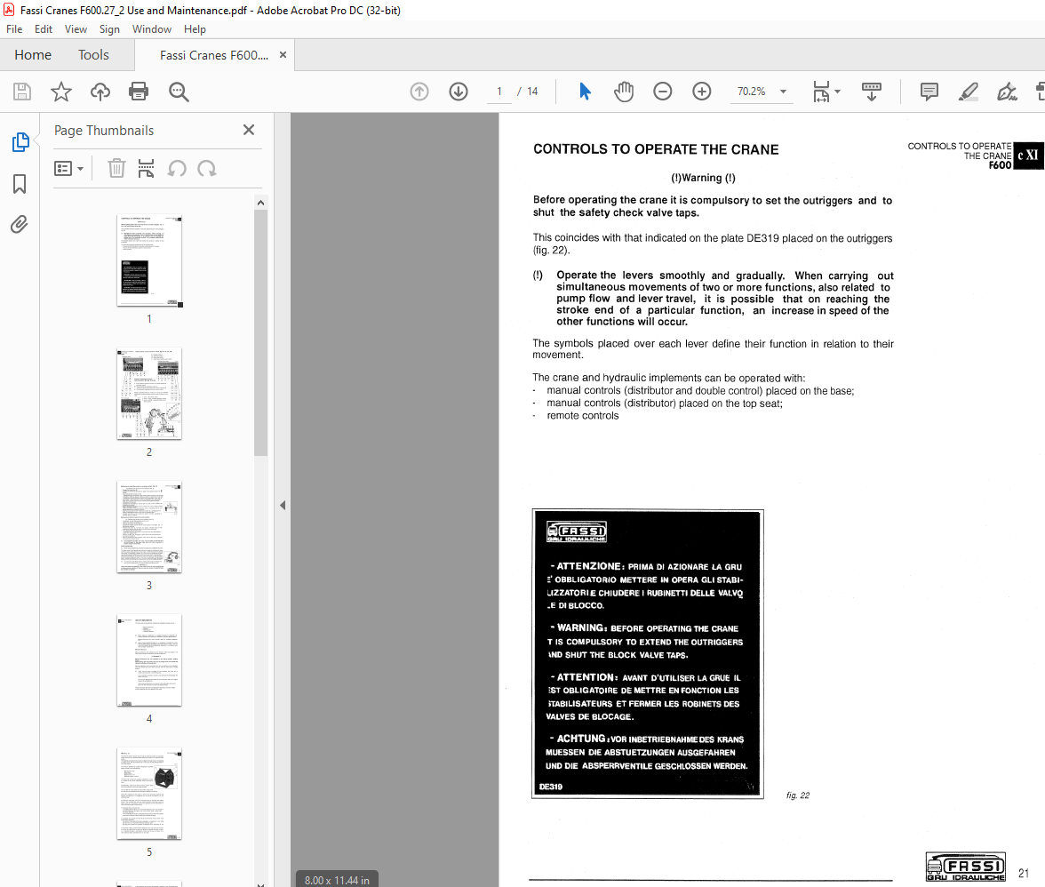Select the Hand pan tool
Screen dimensions: 1045x887
point(624,92)
